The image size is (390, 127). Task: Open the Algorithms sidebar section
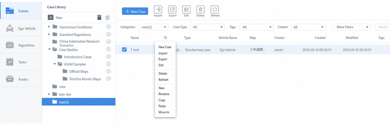[x=21, y=45]
